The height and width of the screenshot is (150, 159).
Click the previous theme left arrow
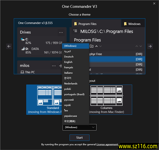pos(9,46)
